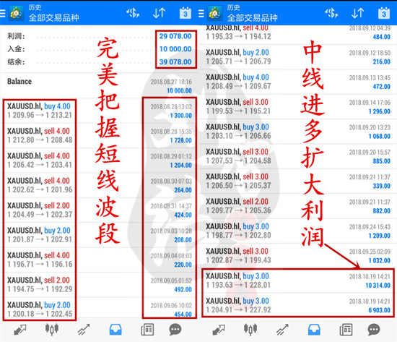Open Chat bubble tab, left bottom bar

click(175, 330)
